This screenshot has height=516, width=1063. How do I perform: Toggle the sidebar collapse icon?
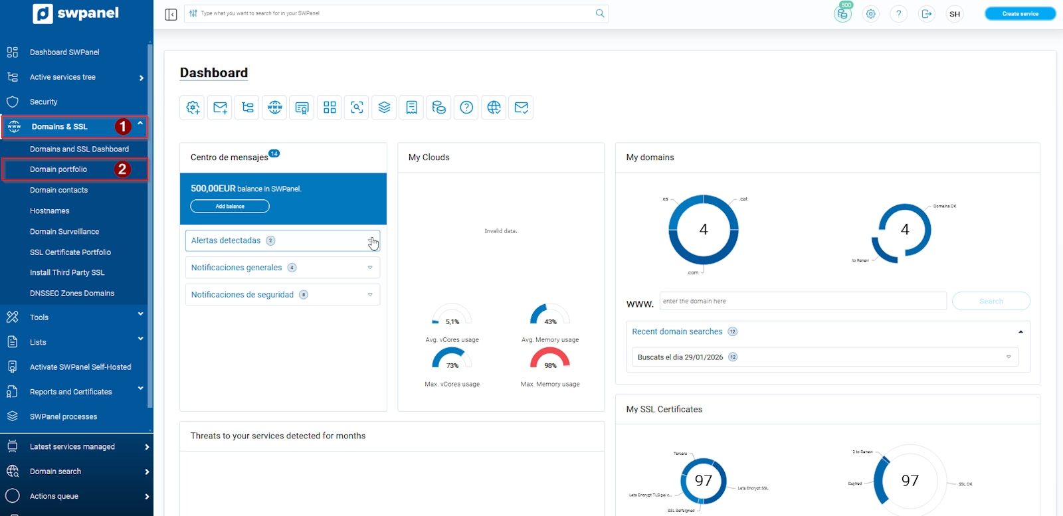pos(171,14)
